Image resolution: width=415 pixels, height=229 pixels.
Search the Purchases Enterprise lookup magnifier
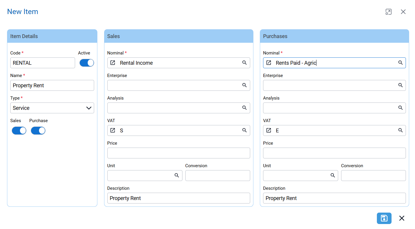[400, 85]
